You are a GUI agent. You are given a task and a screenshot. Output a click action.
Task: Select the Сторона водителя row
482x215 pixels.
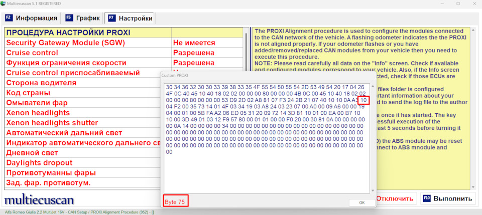point(83,83)
